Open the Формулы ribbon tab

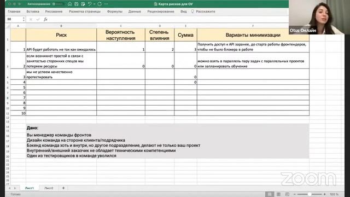(114, 11)
